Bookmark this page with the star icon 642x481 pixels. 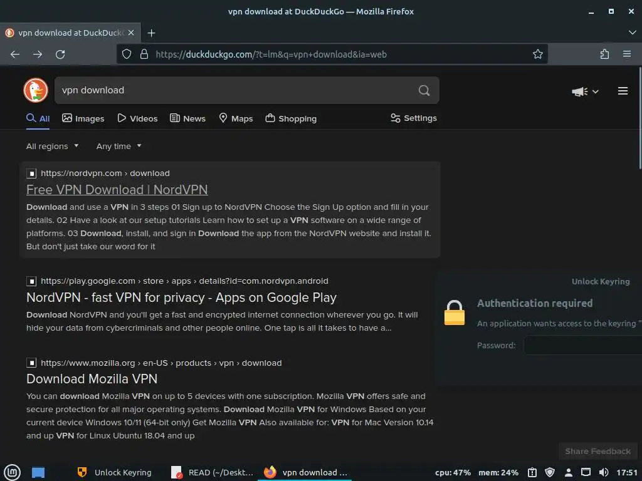click(x=537, y=54)
